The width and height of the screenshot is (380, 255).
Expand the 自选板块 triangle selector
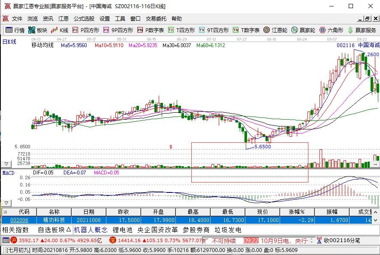tap(68, 229)
